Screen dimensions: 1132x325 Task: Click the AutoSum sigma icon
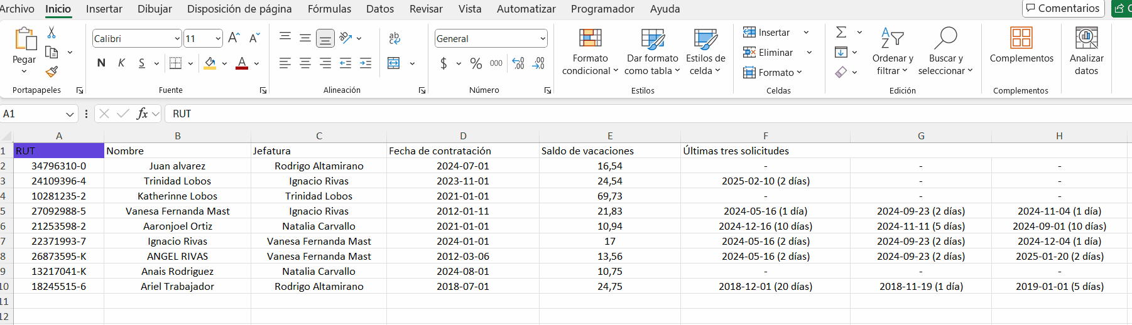pyautogui.click(x=841, y=32)
